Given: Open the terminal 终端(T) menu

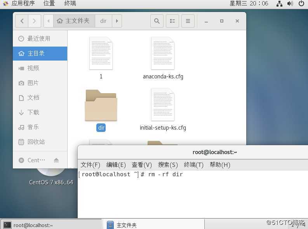Looking at the screenshot, I should tap(193, 165).
